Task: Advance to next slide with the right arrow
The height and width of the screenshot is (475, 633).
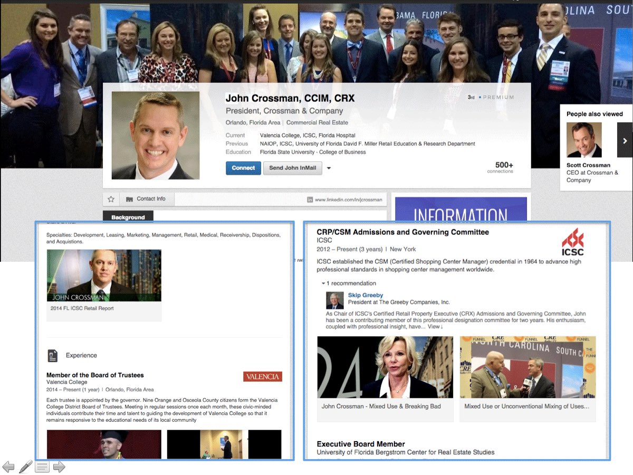Action: [59, 467]
